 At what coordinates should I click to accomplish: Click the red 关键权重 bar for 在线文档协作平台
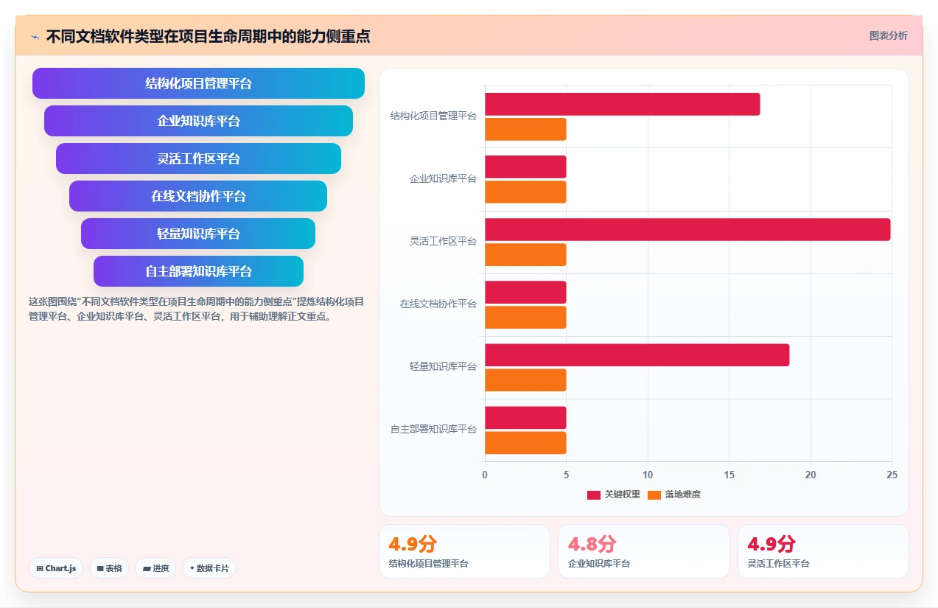pyautogui.click(x=525, y=292)
